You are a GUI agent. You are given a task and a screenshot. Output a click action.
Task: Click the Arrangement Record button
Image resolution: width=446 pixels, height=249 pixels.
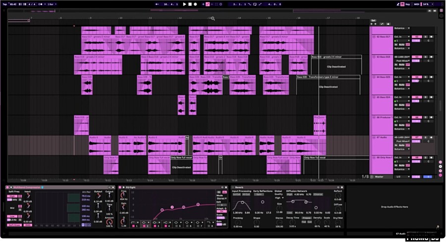point(195,4)
